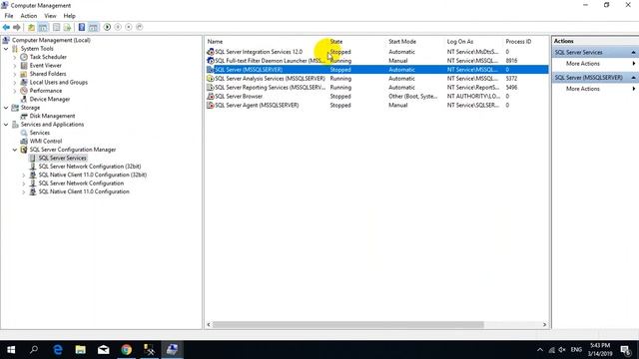Select SQL Server Integration Services 12.0 row
This screenshot has width=639, height=359.
377,52
